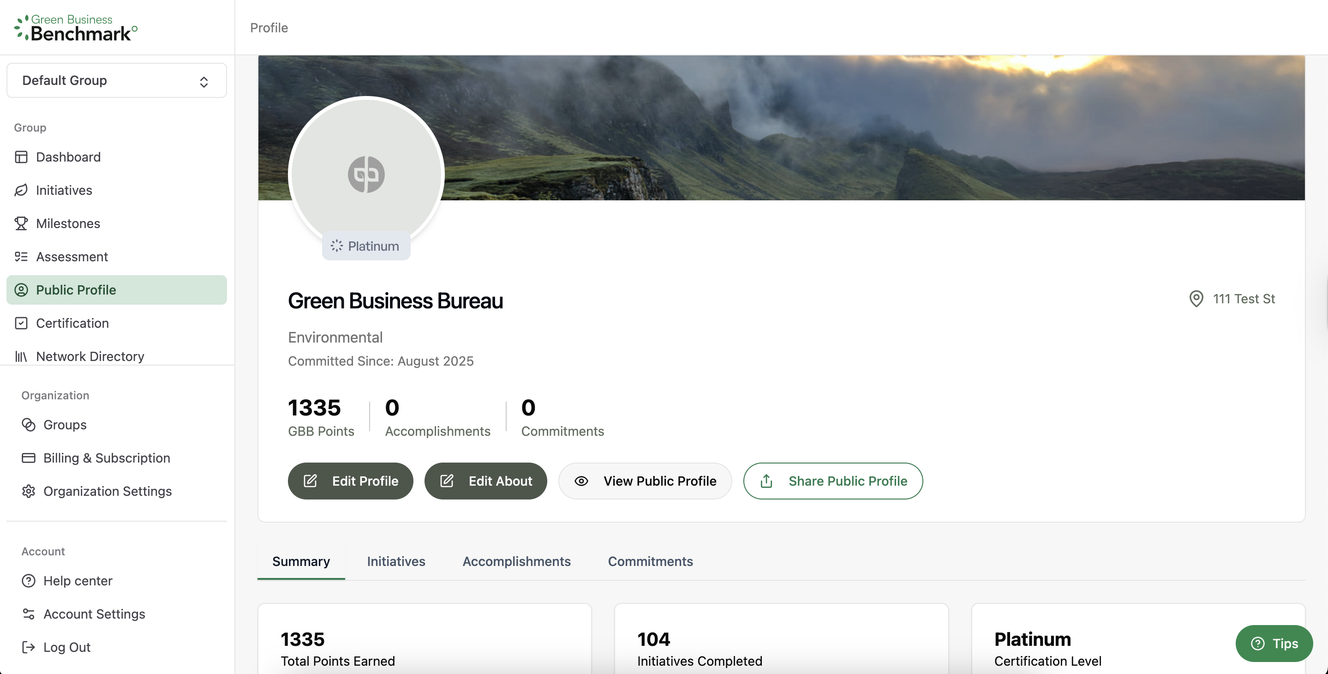Open the Tips help button

1274,644
